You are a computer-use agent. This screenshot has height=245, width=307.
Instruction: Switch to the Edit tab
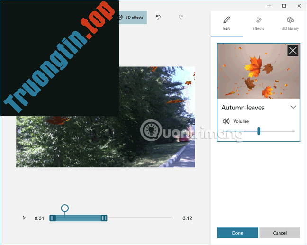click(x=226, y=24)
